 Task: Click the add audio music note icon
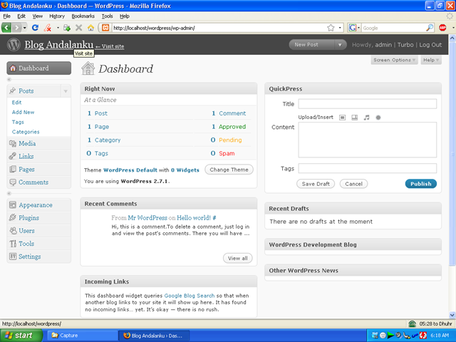[366, 118]
